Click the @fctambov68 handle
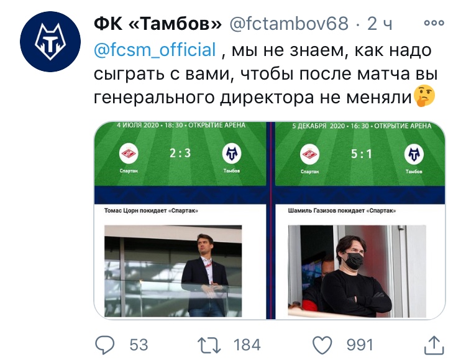The width and height of the screenshot is (466, 364). coord(289,24)
